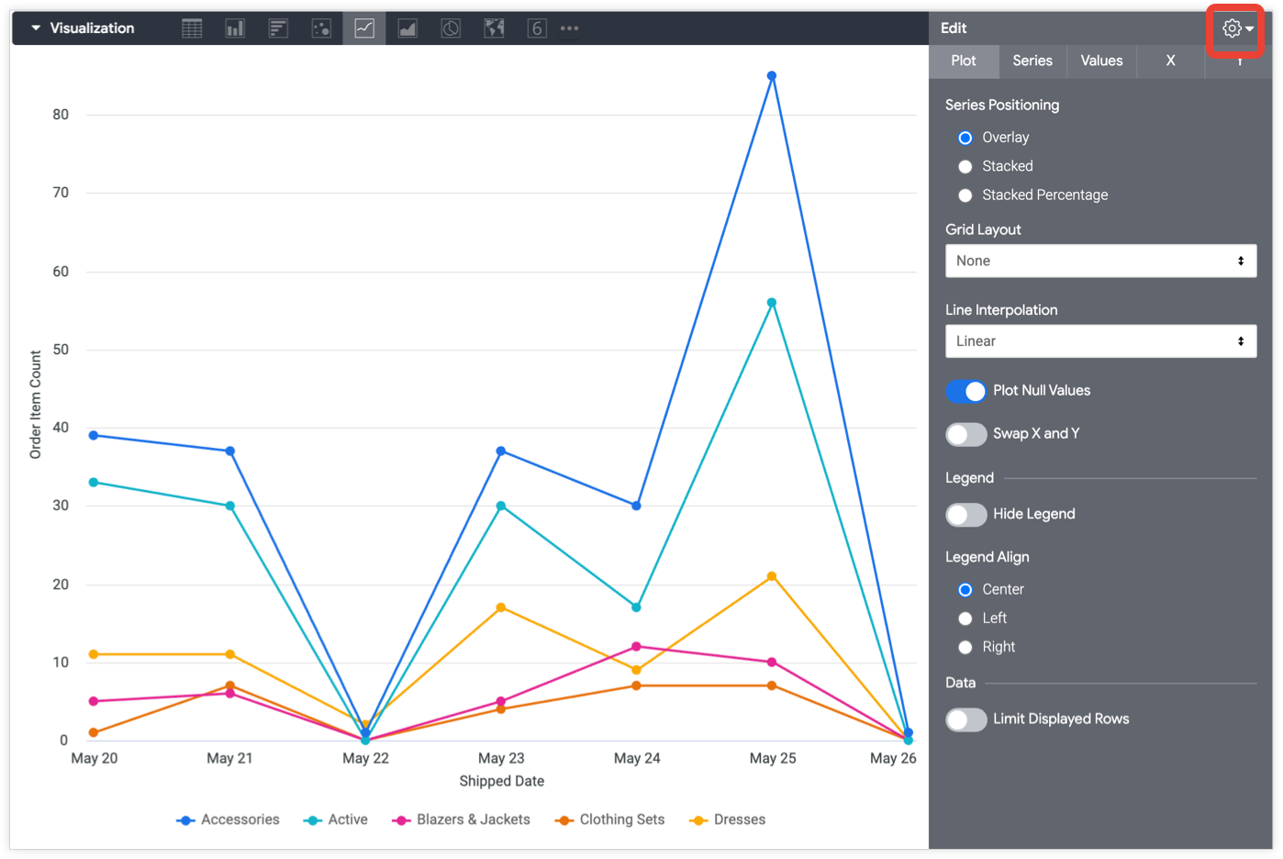Switch to column chart visualization

coord(235,28)
